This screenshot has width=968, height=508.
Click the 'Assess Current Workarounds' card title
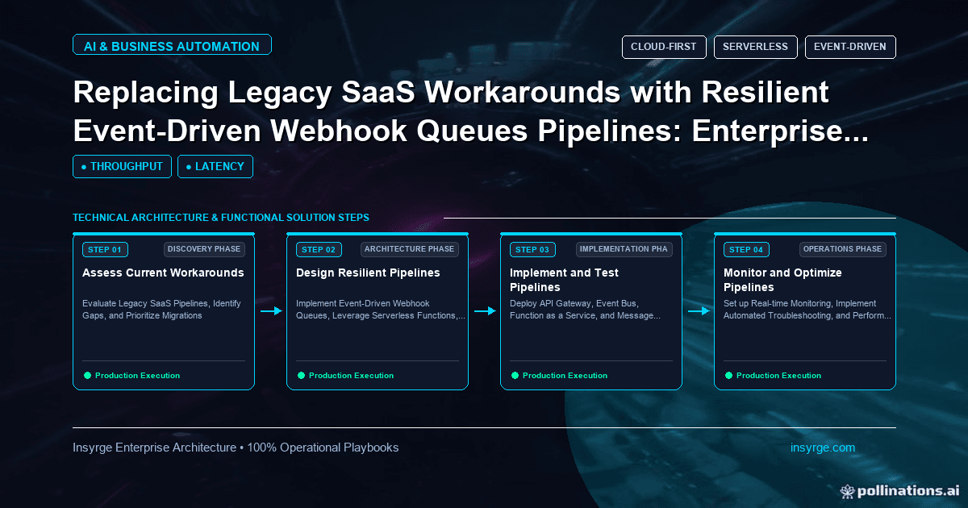pos(163,273)
